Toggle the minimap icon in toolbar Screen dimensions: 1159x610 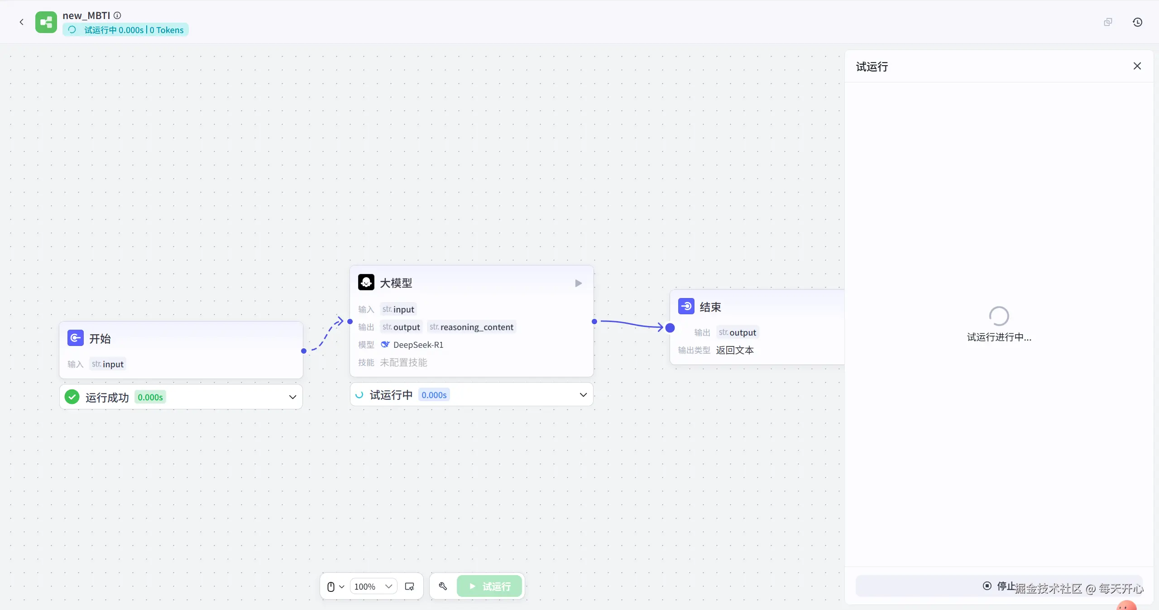tap(409, 586)
